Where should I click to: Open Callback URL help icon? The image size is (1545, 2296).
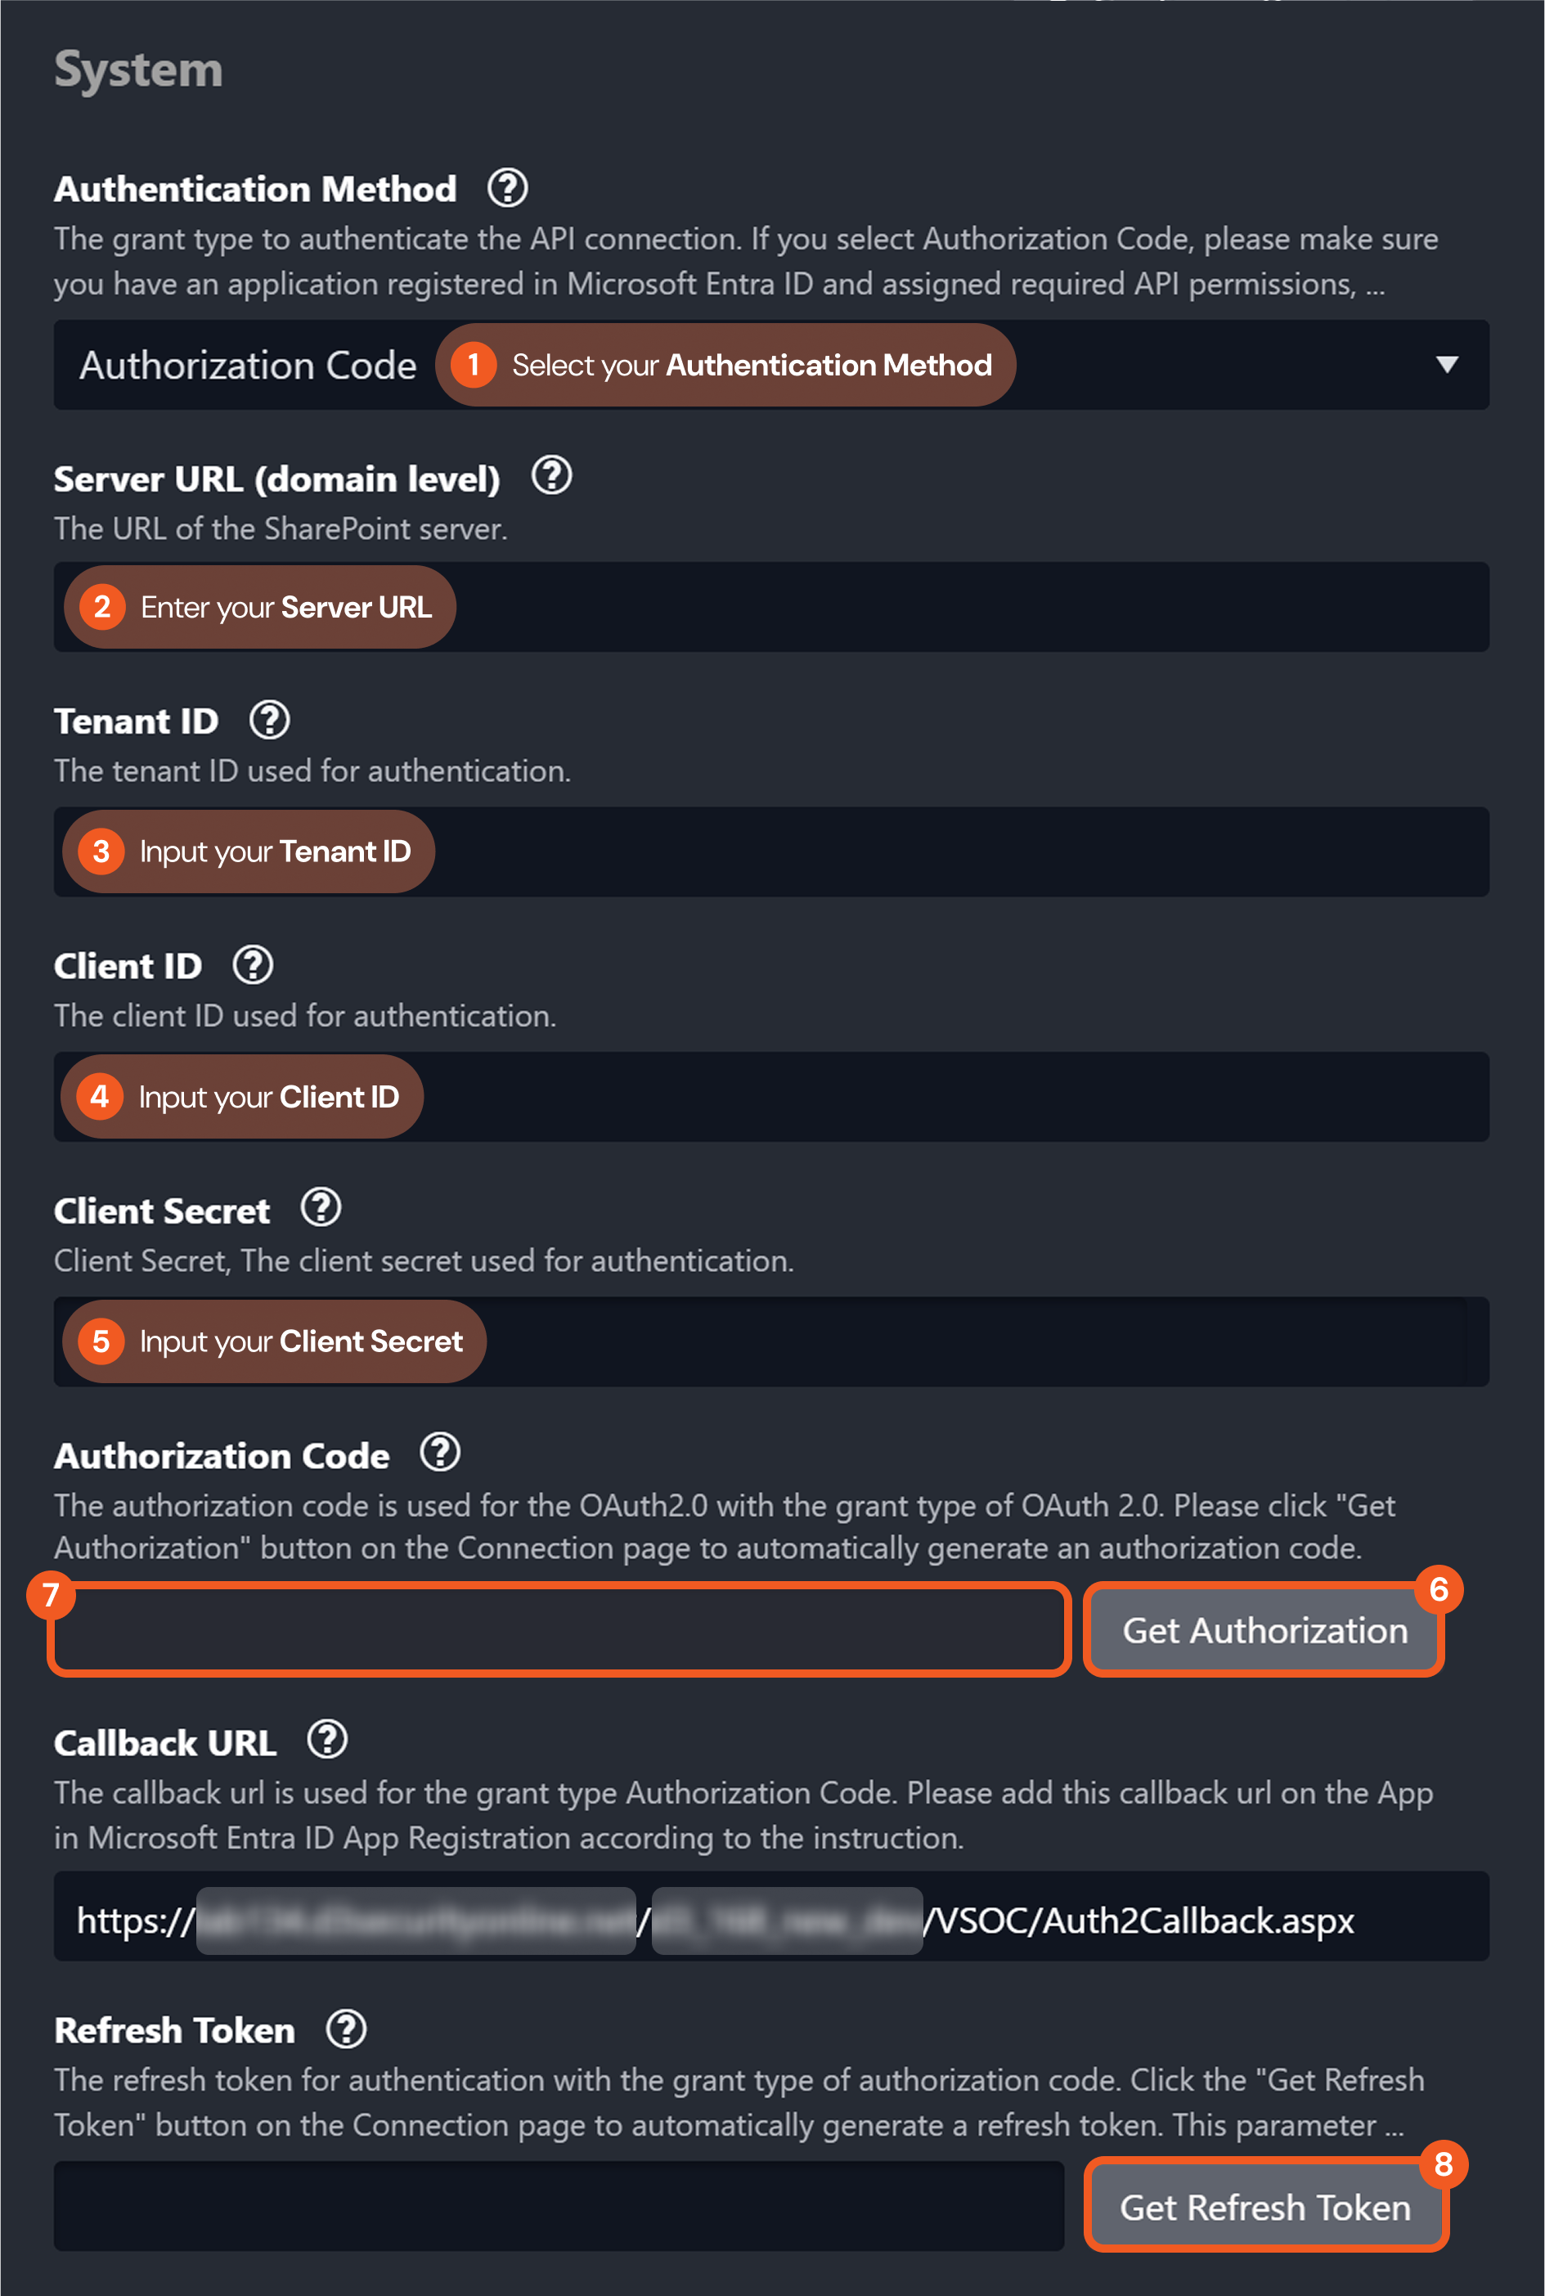pos(327,1741)
